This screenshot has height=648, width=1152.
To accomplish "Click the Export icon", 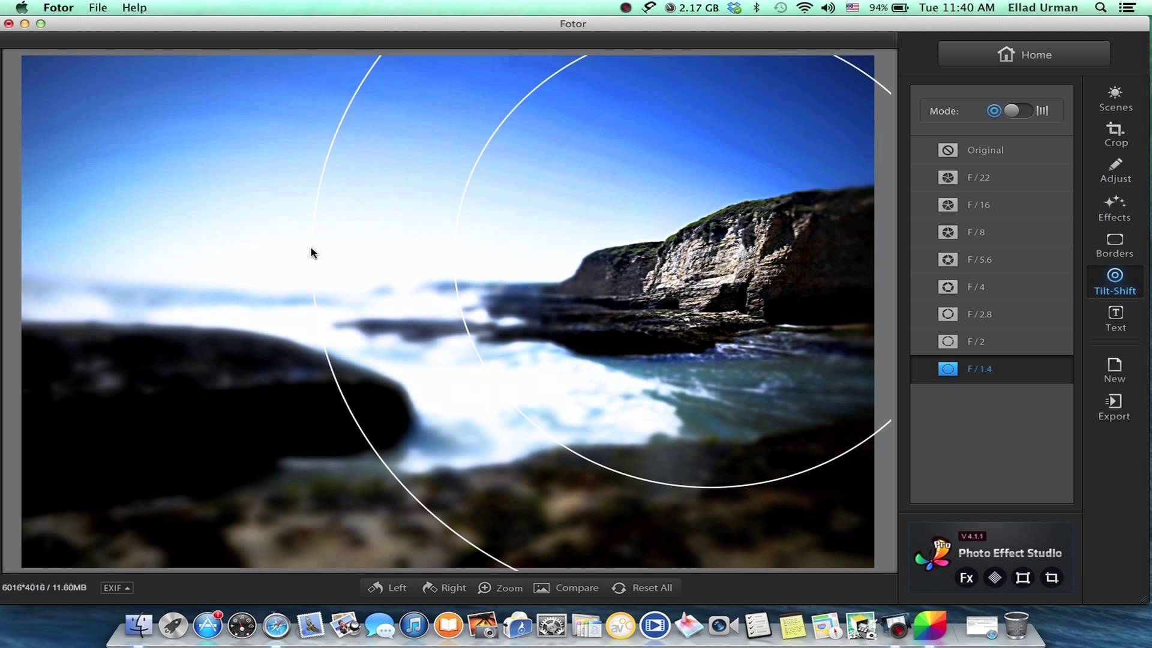I will pos(1115,406).
